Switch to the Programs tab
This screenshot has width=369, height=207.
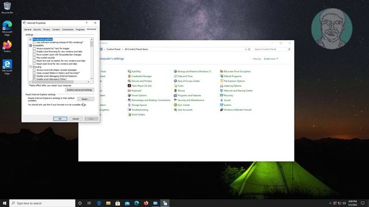(80, 29)
